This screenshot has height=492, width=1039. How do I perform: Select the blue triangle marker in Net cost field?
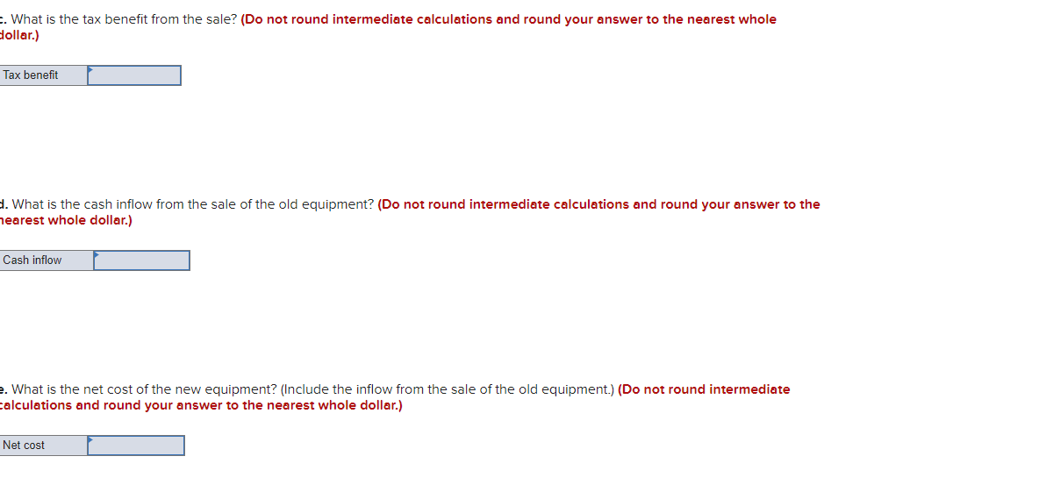click(x=90, y=439)
